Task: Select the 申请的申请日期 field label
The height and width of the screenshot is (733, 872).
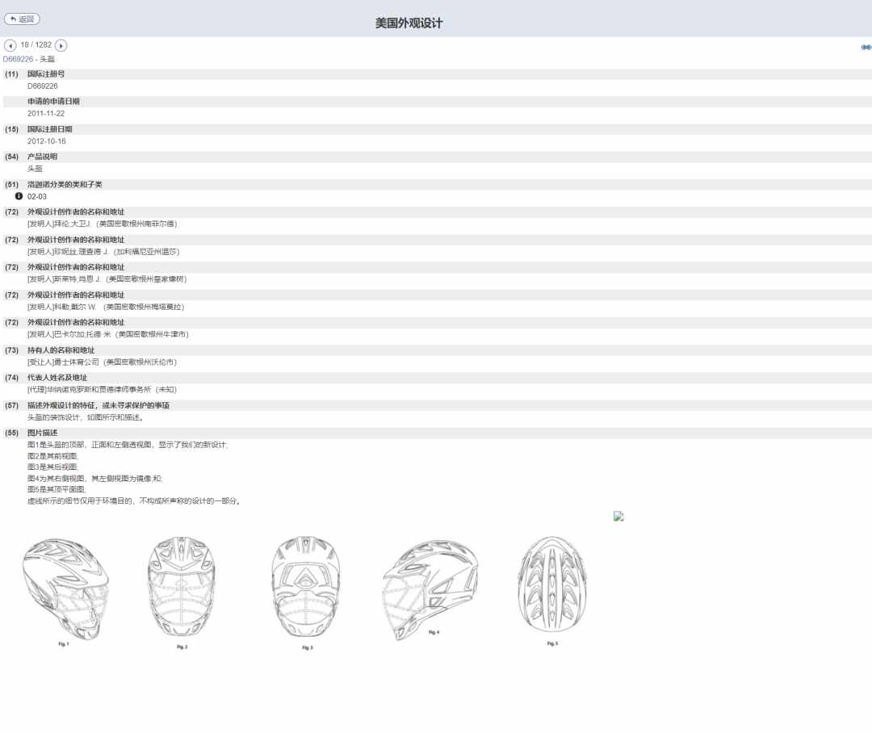Action: click(53, 101)
